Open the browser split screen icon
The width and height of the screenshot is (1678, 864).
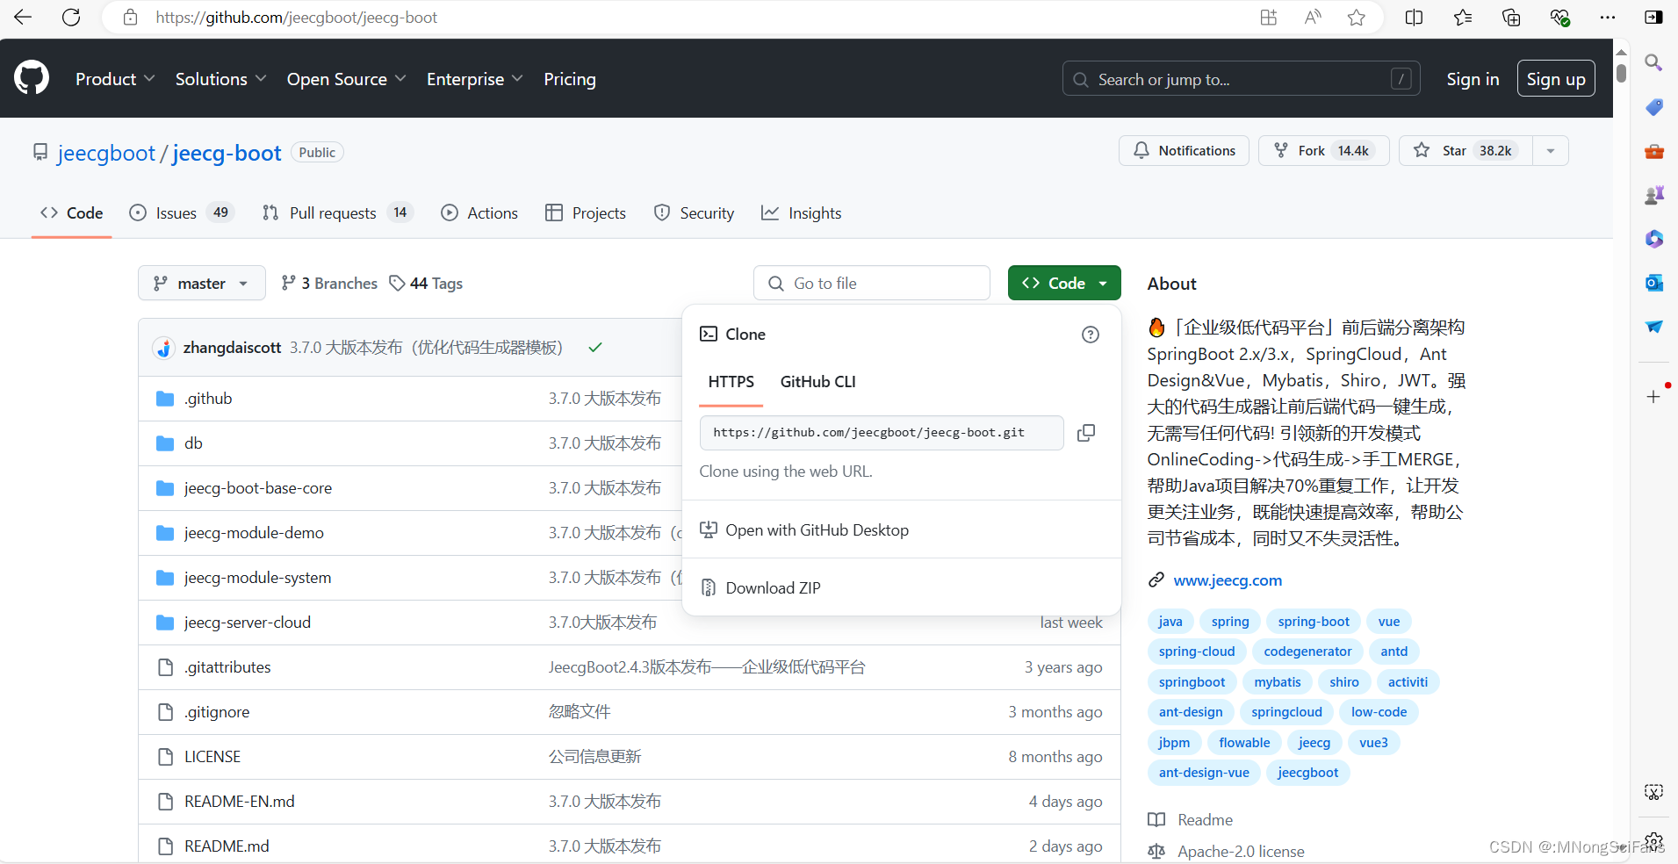pos(1414,18)
